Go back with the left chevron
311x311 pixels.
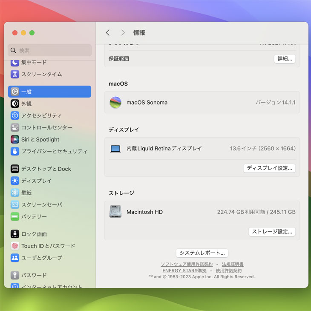[x=108, y=32]
